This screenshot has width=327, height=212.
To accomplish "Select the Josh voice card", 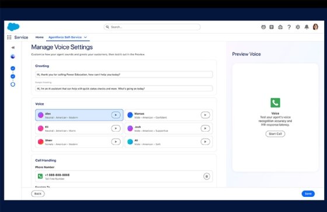I will 169,128.
